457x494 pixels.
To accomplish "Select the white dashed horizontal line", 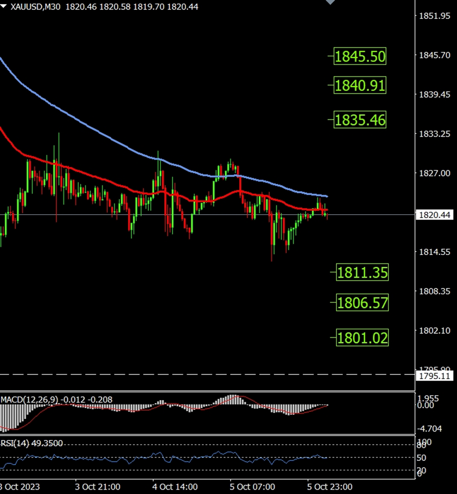I will coord(194,374).
